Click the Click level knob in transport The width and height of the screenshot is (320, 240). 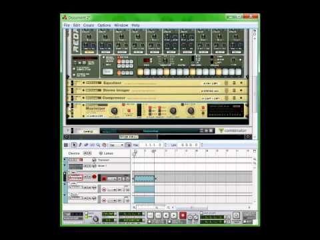(x=96, y=219)
